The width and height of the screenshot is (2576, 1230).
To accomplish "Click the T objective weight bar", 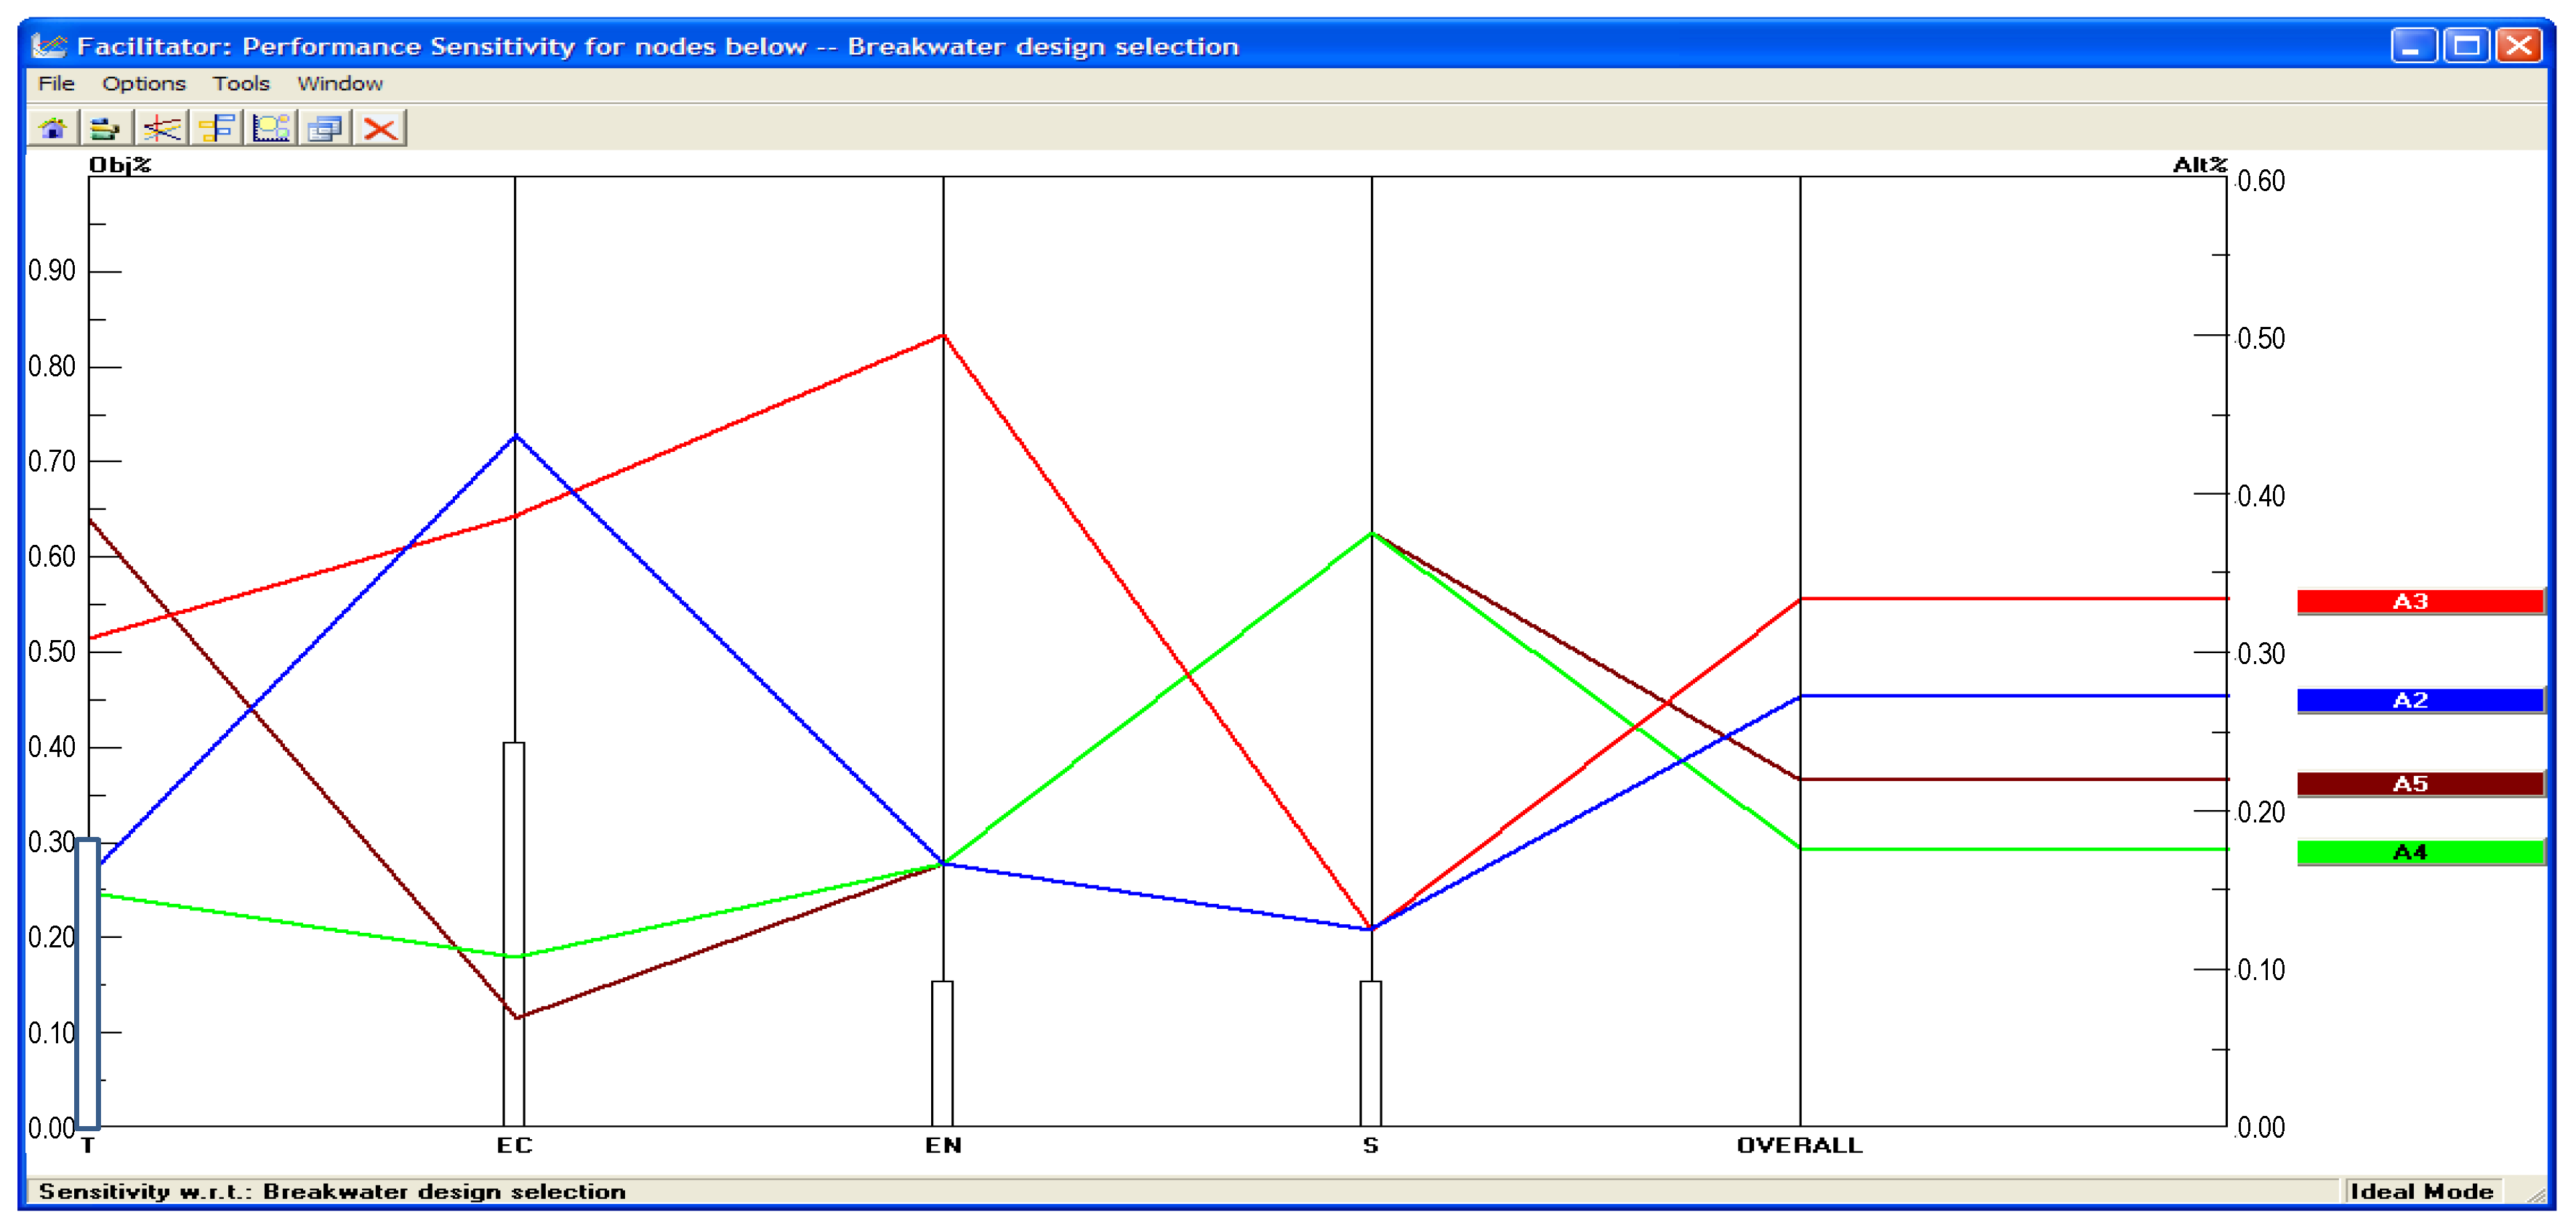I will (x=88, y=984).
